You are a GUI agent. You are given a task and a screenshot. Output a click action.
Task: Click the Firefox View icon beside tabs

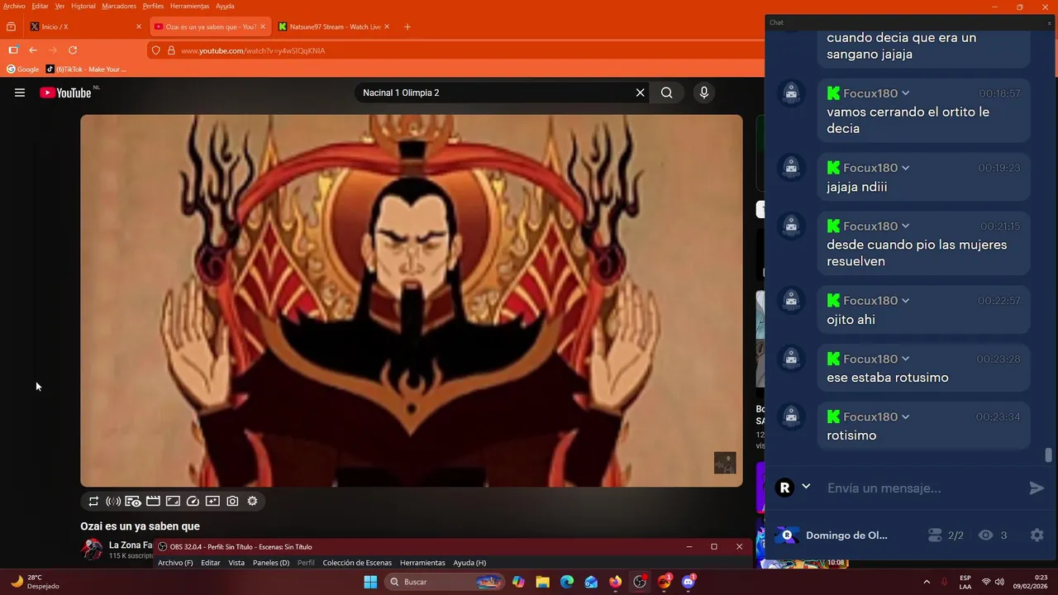11,26
